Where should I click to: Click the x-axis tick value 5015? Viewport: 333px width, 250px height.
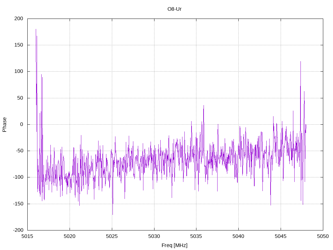[27, 236]
